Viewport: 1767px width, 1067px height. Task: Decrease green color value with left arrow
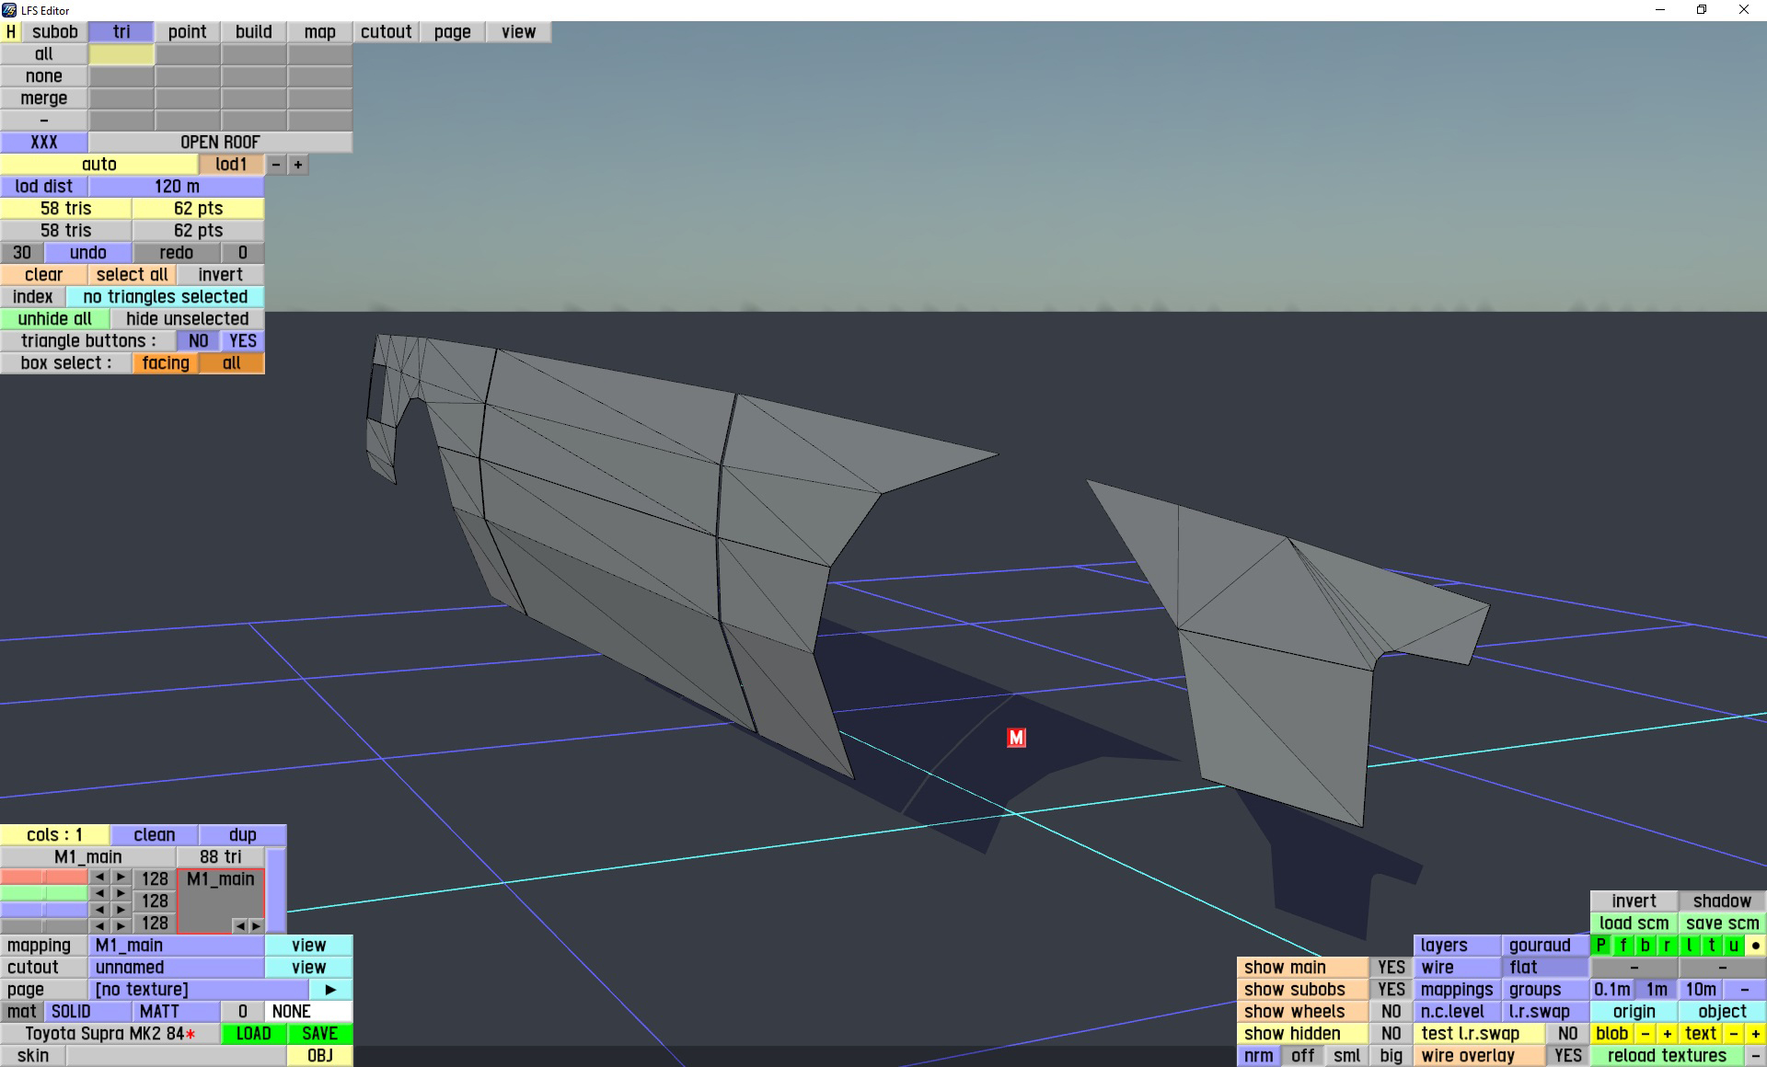pos(99,893)
